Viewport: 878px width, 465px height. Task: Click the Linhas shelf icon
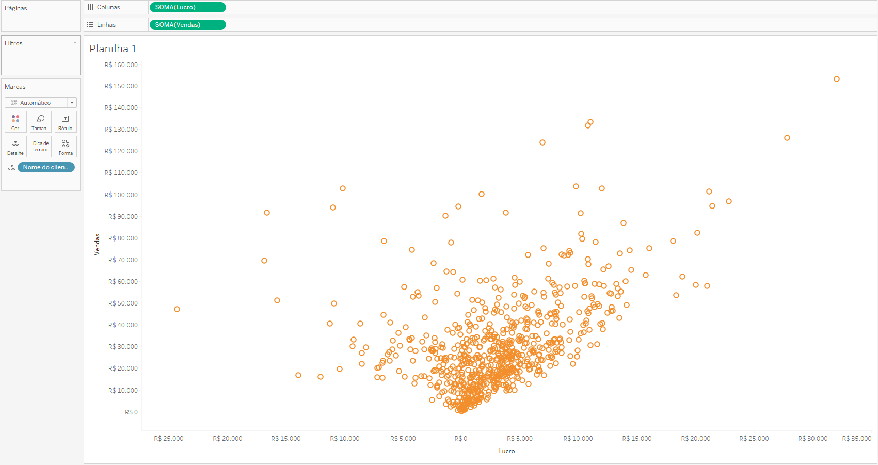(90, 25)
